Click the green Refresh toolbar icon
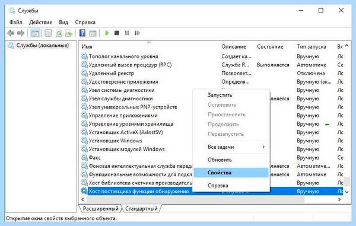Screen dimensions: 356x226 pyautogui.click(x=59, y=33)
